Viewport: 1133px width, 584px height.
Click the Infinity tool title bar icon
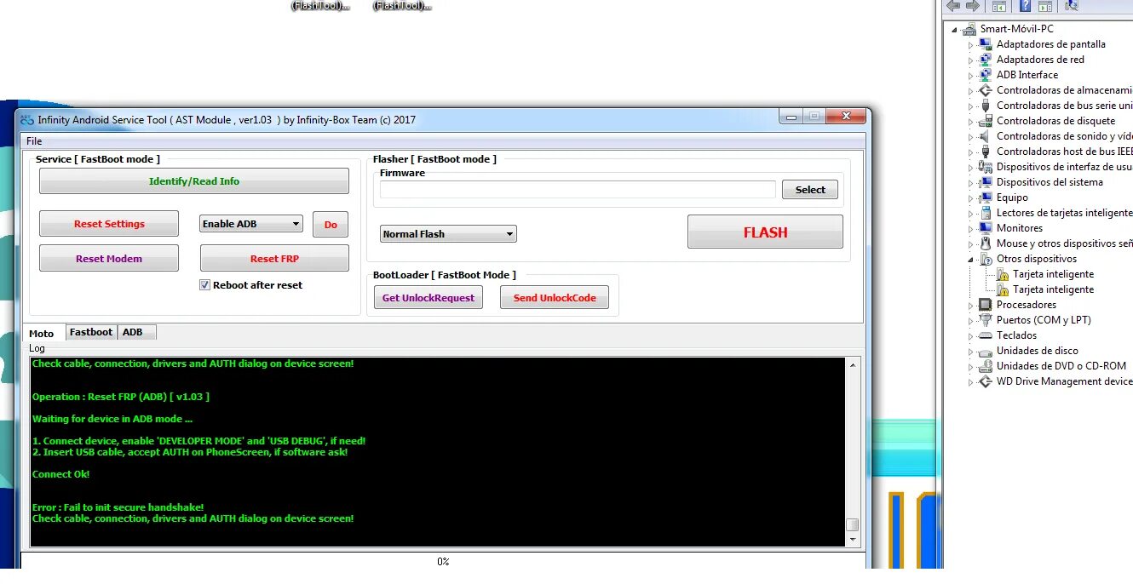coord(27,120)
